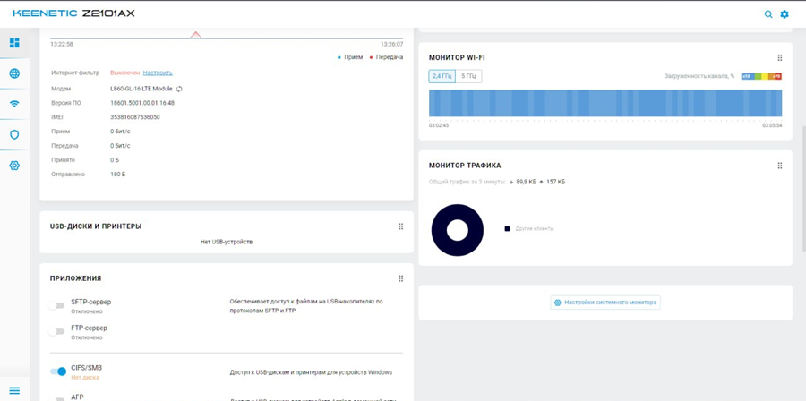Viewport: 806px width, 401px height.
Task: Open the dashboard grid icon in sidebar
Action: (x=14, y=43)
